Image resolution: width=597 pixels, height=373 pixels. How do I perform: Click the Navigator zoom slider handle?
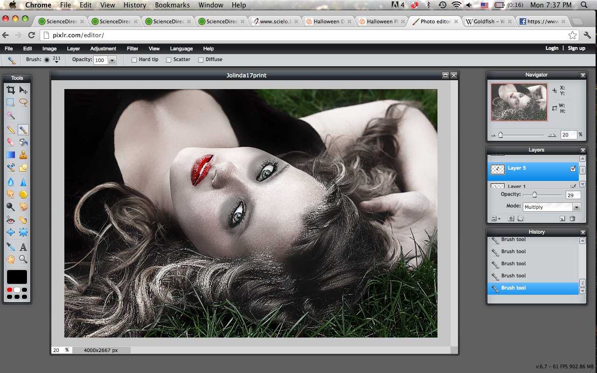(x=500, y=135)
